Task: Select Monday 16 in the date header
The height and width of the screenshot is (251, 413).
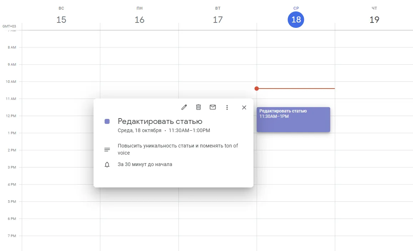Action: point(139,20)
